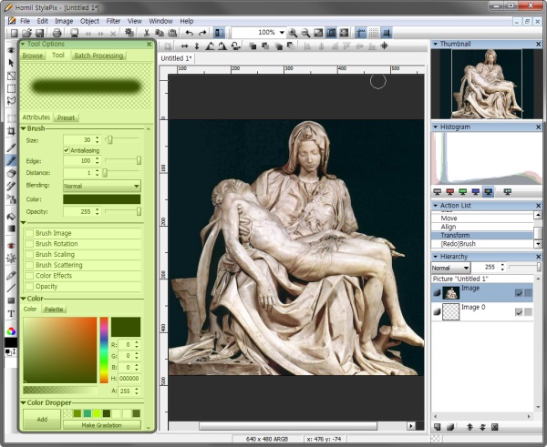
Task: Collapse the Color section
Action: [24, 299]
